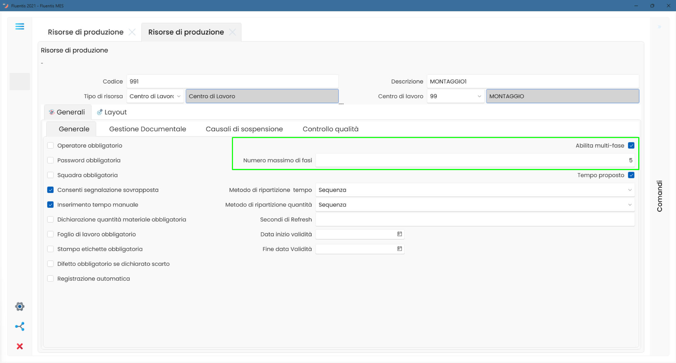Uncheck Inserimento tempo manuale

click(50, 205)
